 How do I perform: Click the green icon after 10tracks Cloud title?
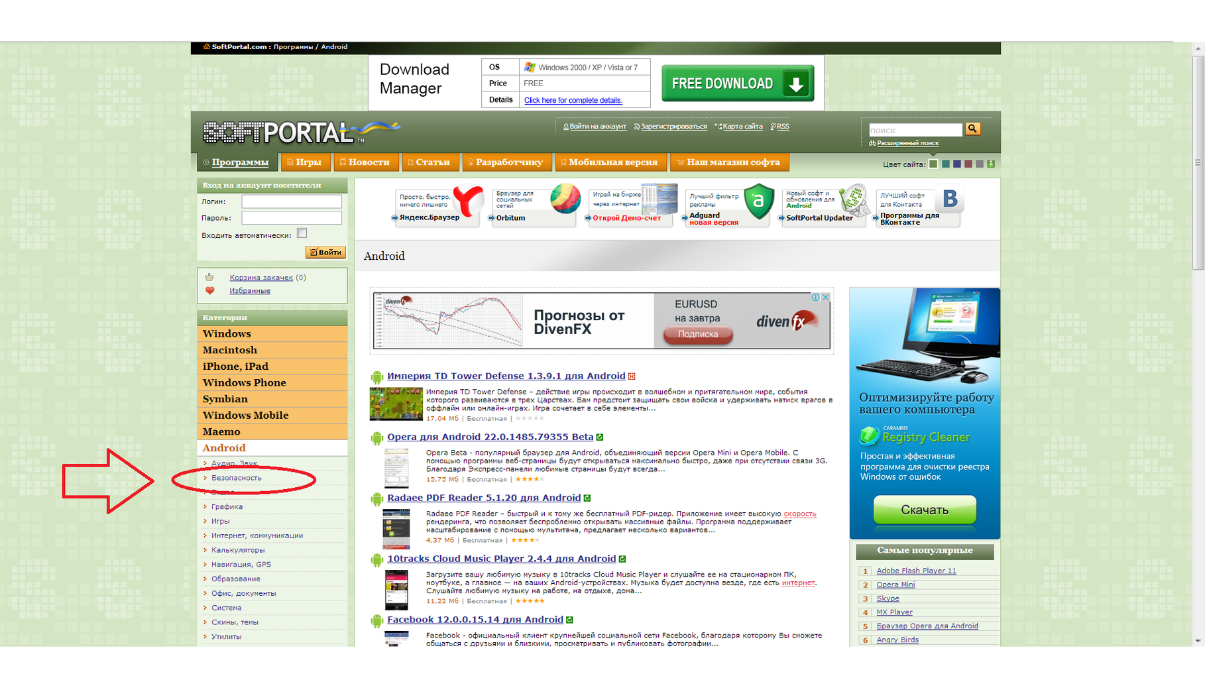[x=622, y=559]
